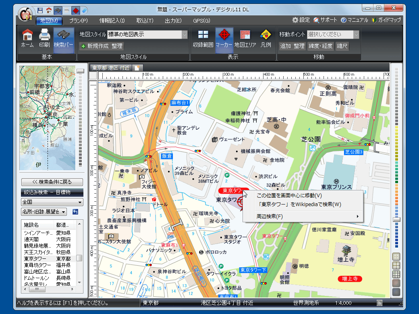Viewport: 419px width, 314px height.
Task: Click the 地図エリア map area icon
Action: coord(245,38)
